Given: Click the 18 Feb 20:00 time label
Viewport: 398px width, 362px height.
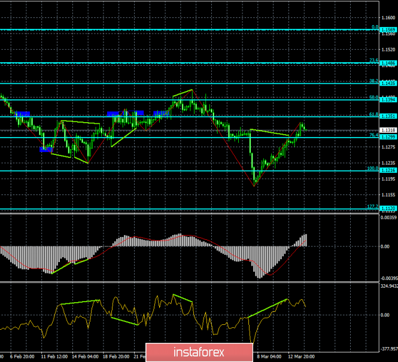Looking at the screenshot, I should point(116,357).
